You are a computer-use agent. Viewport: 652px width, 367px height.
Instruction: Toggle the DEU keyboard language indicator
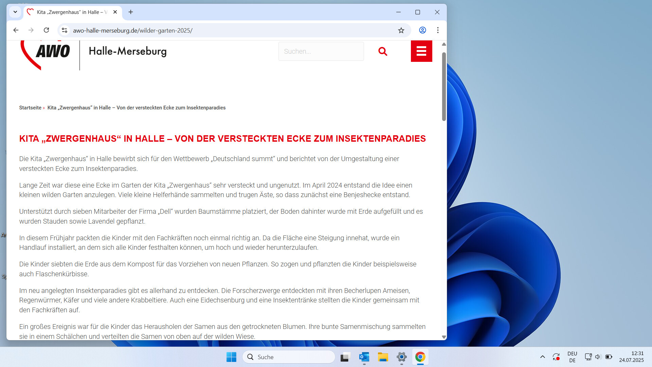click(572, 357)
